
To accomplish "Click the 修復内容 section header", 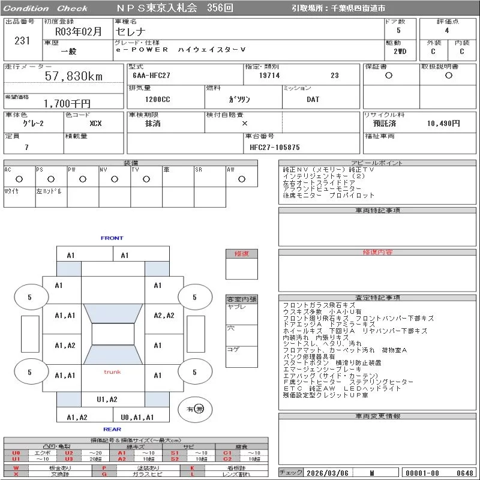I will 377,252.
